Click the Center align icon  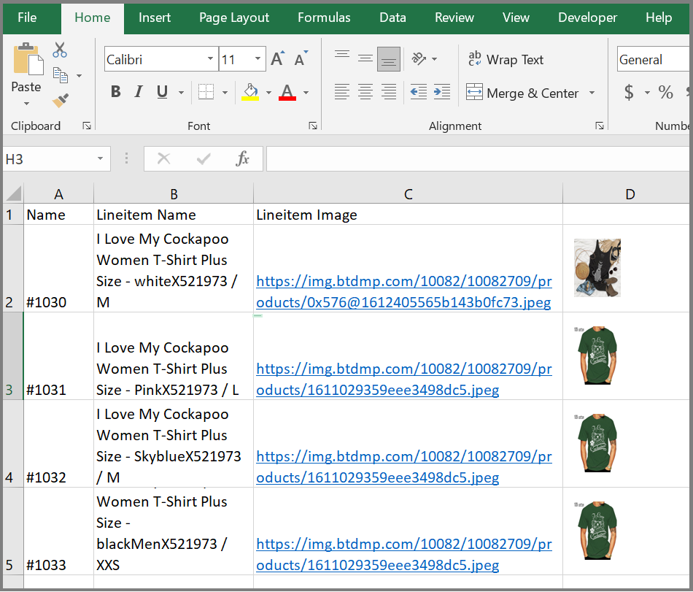coord(365,92)
